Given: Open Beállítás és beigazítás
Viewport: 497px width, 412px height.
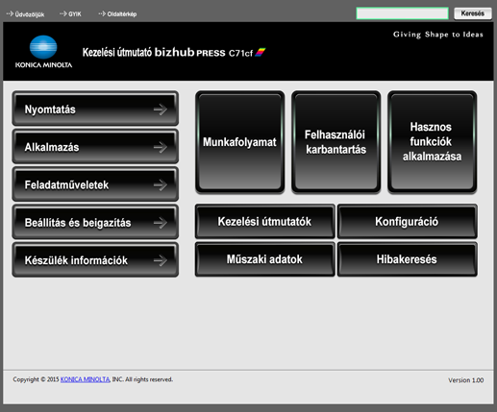Looking at the screenshot, I should pos(95,222).
